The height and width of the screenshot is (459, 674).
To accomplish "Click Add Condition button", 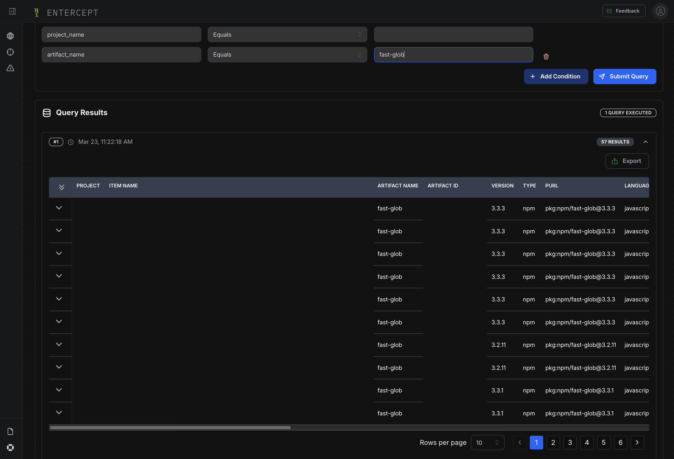I will pos(556,76).
